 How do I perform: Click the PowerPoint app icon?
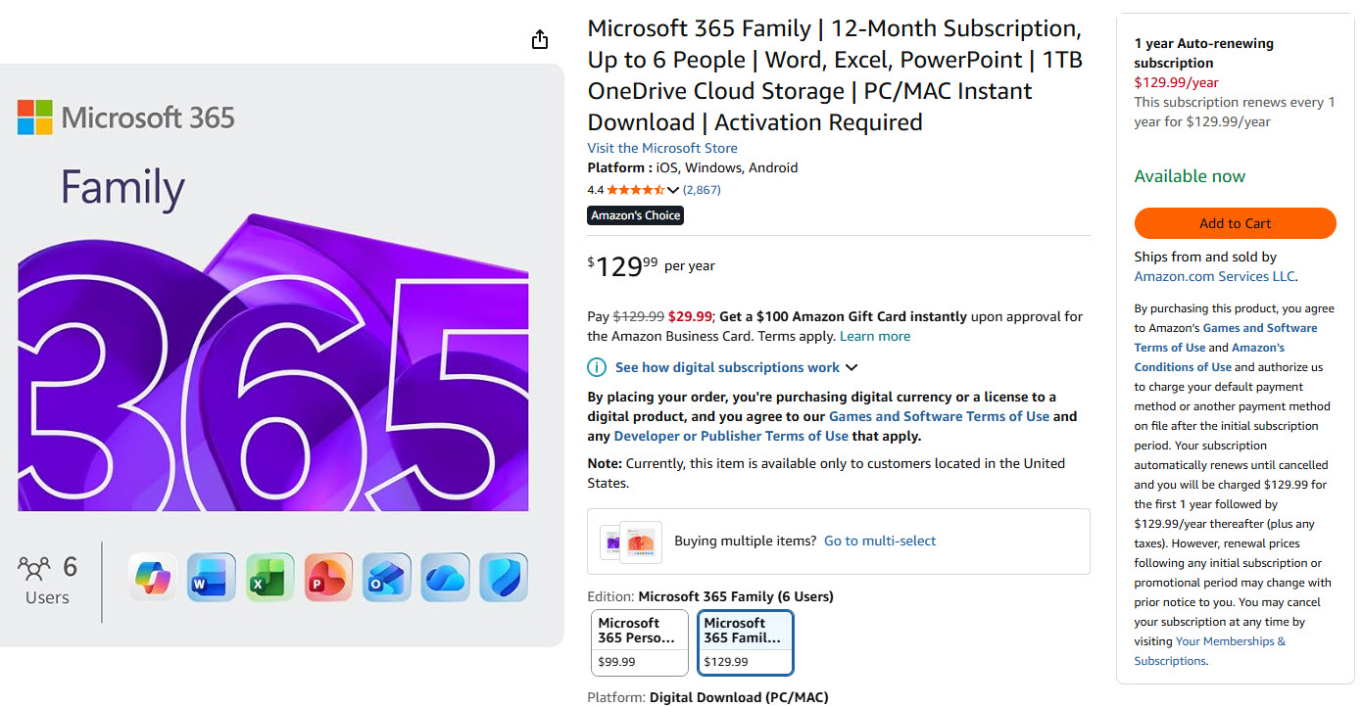tap(328, 578)
